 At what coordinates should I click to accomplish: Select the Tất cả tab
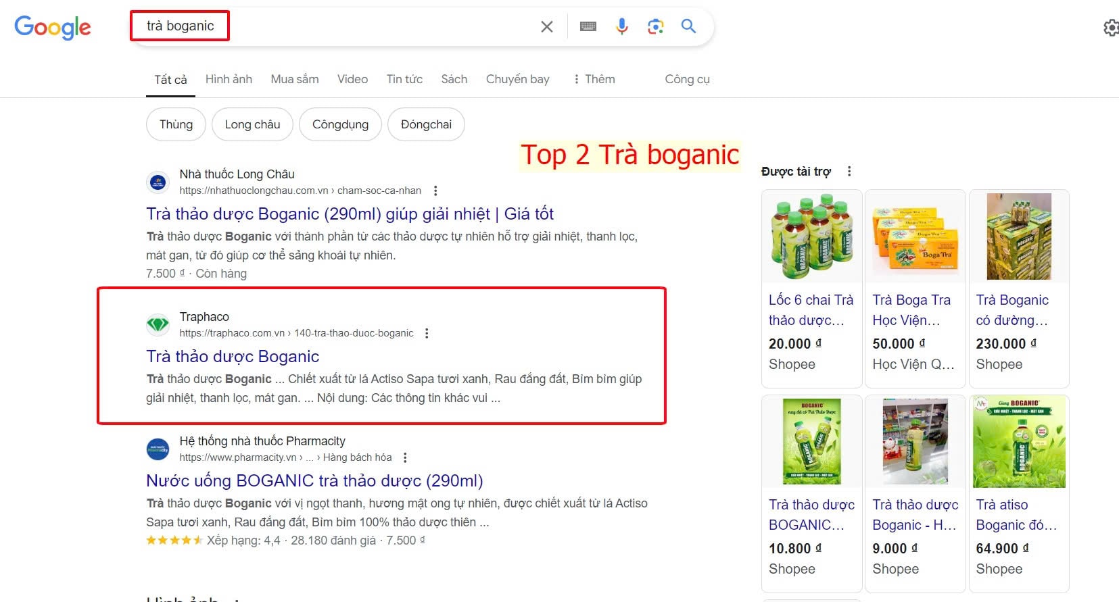point(170,79)
